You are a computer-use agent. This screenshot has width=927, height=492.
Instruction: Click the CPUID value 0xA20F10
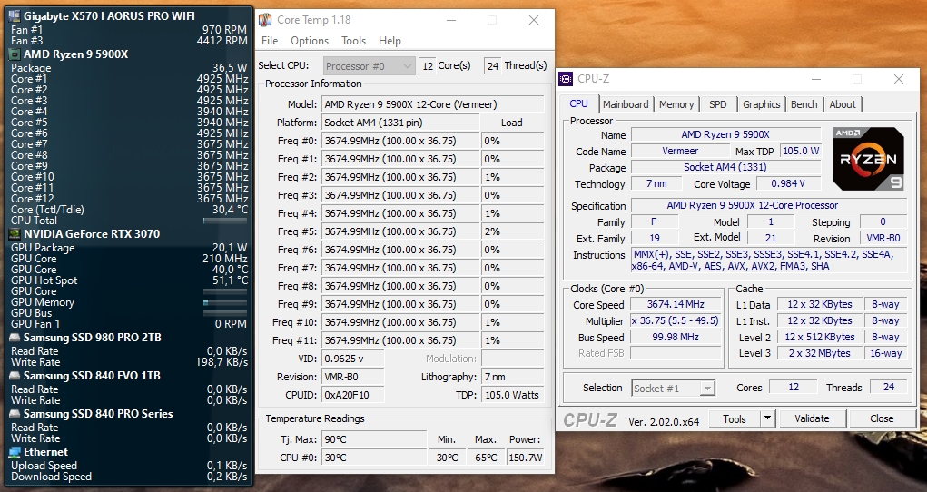[353, 395]
